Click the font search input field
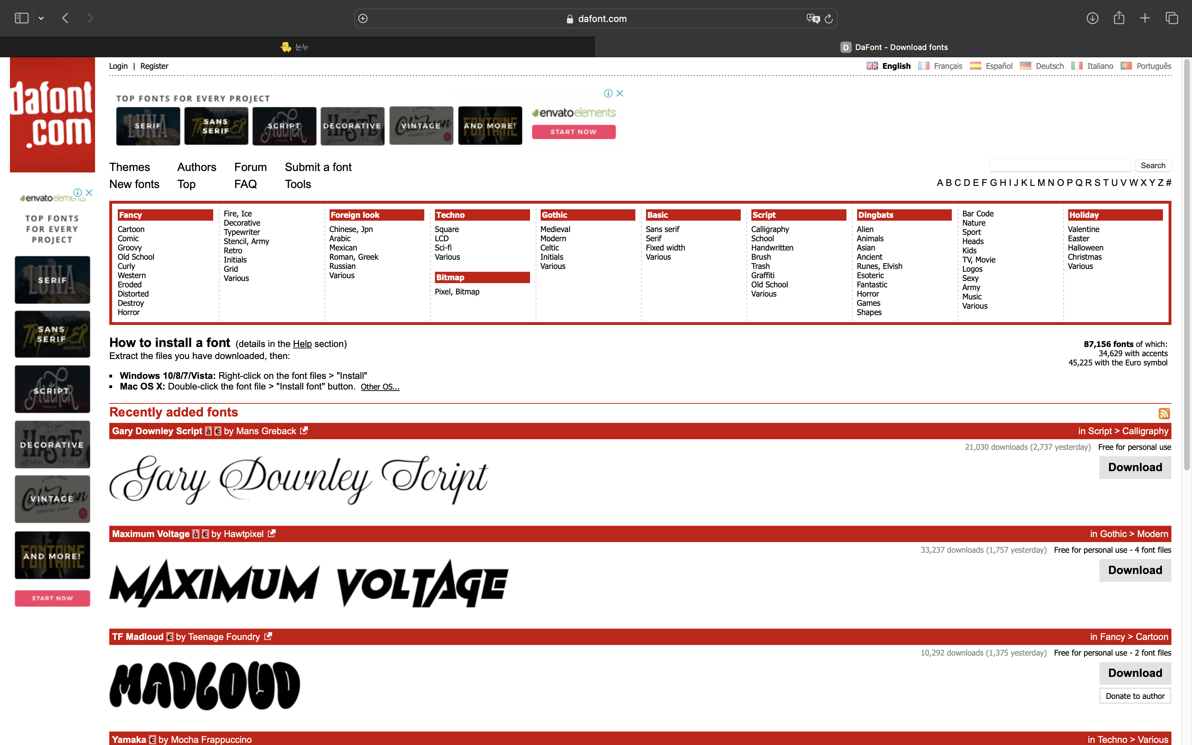1192x745 pixels. click(x=1060, y=165)
